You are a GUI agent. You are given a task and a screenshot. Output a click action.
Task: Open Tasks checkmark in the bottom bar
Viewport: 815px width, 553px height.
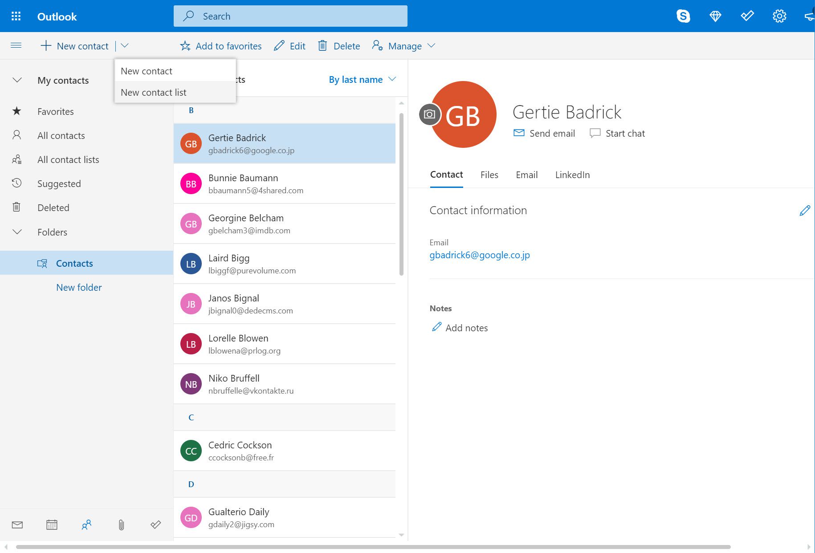point(156,525)
